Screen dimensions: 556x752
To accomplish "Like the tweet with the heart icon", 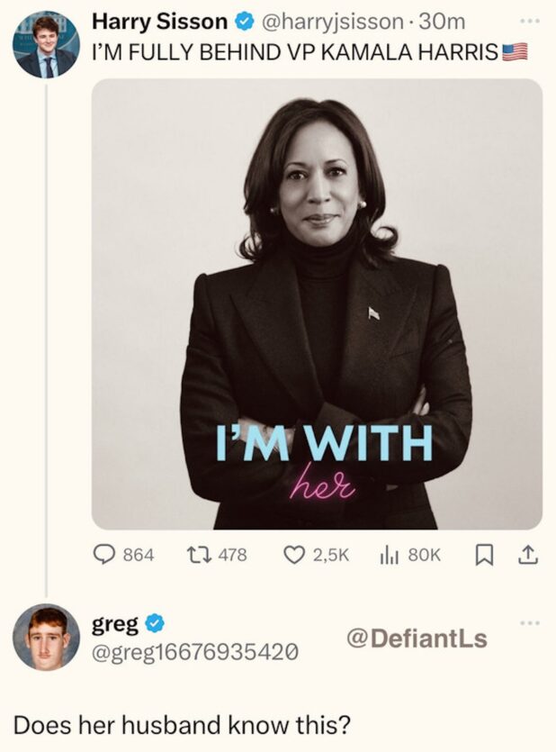I will coord(295,556).
